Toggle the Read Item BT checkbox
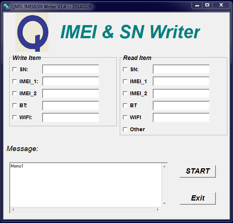 125,105
